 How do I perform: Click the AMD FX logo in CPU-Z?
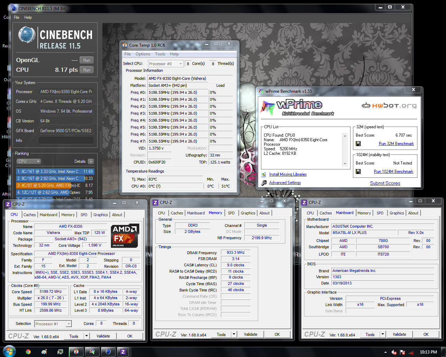125,236
